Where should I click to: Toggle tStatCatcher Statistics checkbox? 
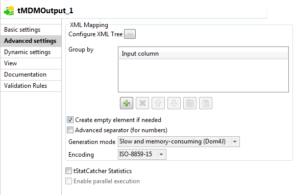coord(68,171)
